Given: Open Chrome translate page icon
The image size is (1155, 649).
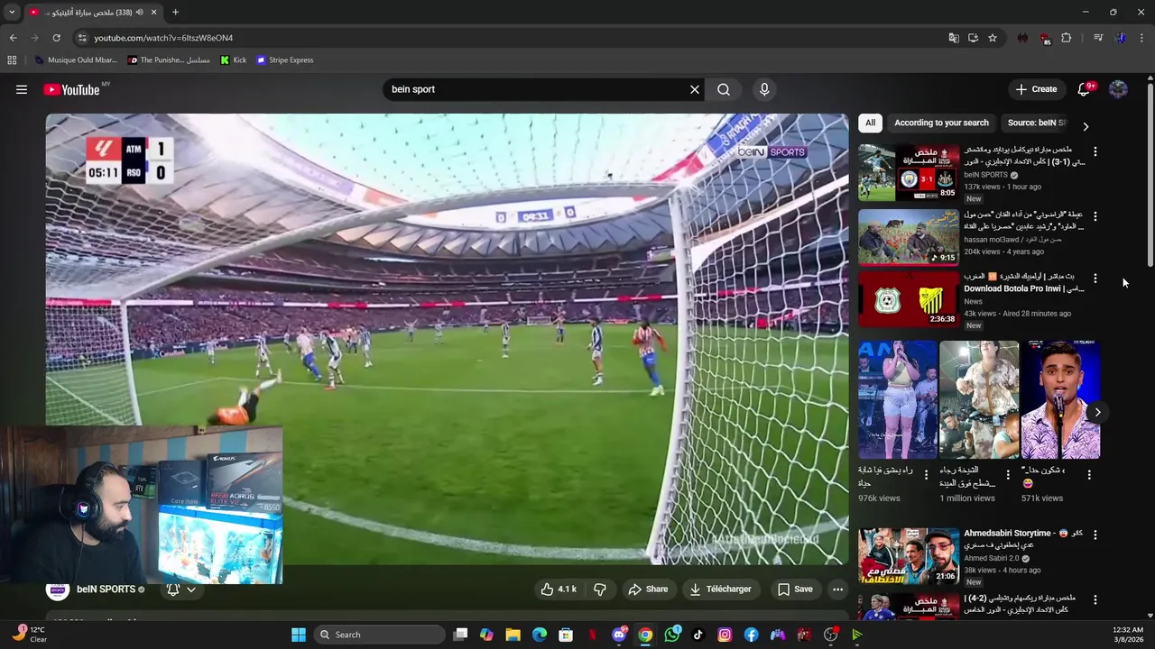Looking at the screenshot, I should 954,38.
